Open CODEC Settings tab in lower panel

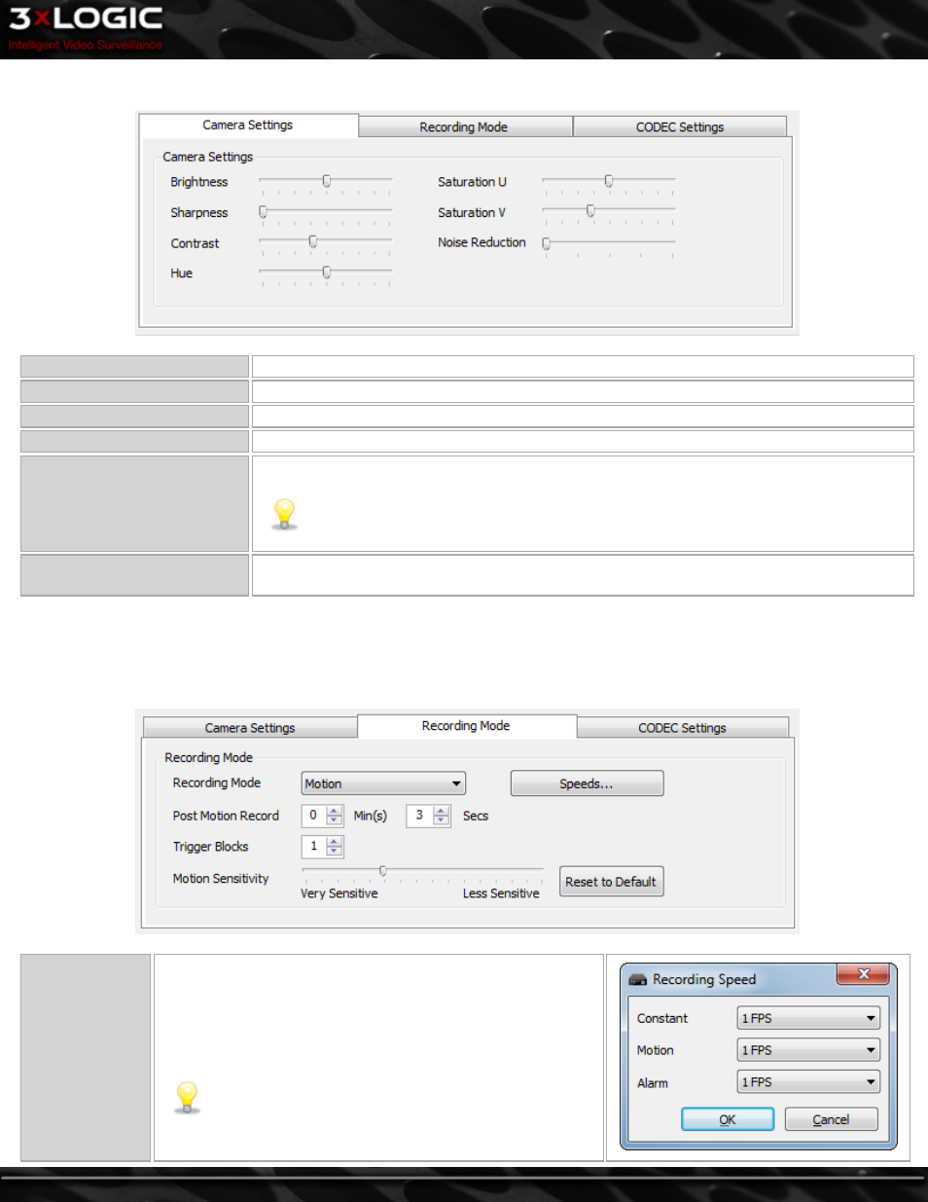[682, 728]
